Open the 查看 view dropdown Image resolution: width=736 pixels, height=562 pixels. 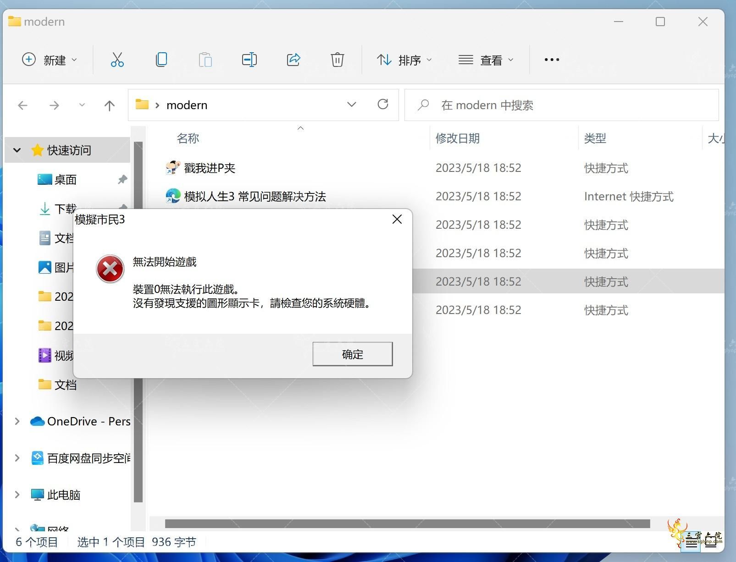click(x=486, y=60)
